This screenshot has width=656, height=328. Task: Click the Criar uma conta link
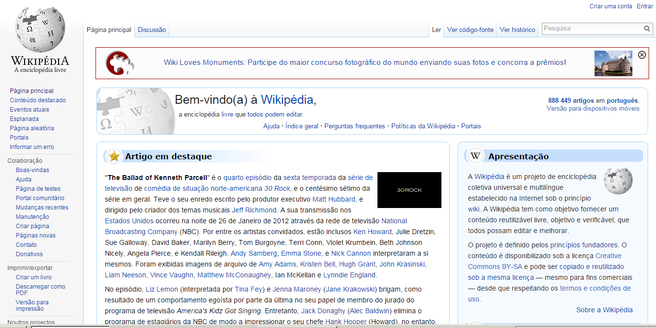pyautogui.click(x=611, y=6)
